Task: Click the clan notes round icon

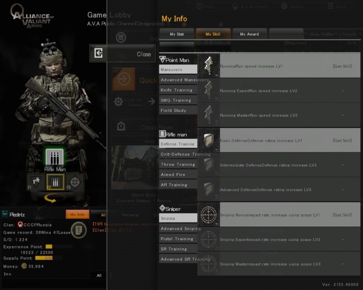Action: click(x=79, y=230)
